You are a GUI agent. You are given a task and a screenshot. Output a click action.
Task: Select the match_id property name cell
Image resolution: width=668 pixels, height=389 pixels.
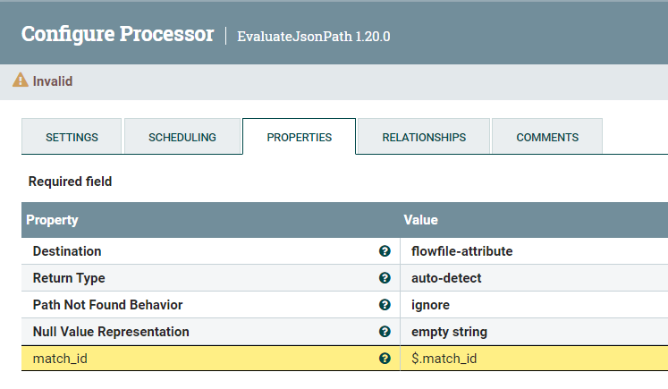[61, 359]
